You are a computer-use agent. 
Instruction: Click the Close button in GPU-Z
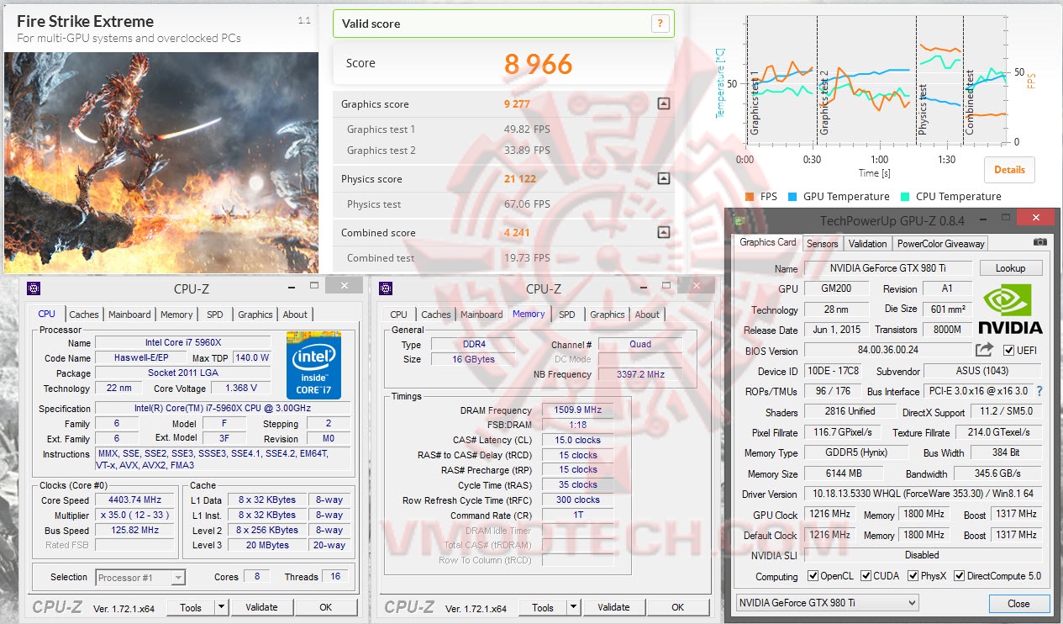pos(1018,603)
